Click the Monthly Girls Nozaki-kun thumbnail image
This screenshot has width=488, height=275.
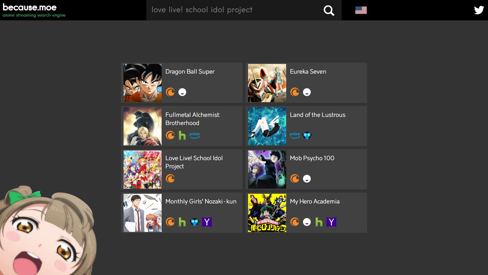143,213
